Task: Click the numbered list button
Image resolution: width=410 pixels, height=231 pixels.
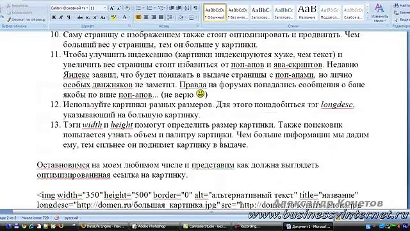Action: point(149,8)
